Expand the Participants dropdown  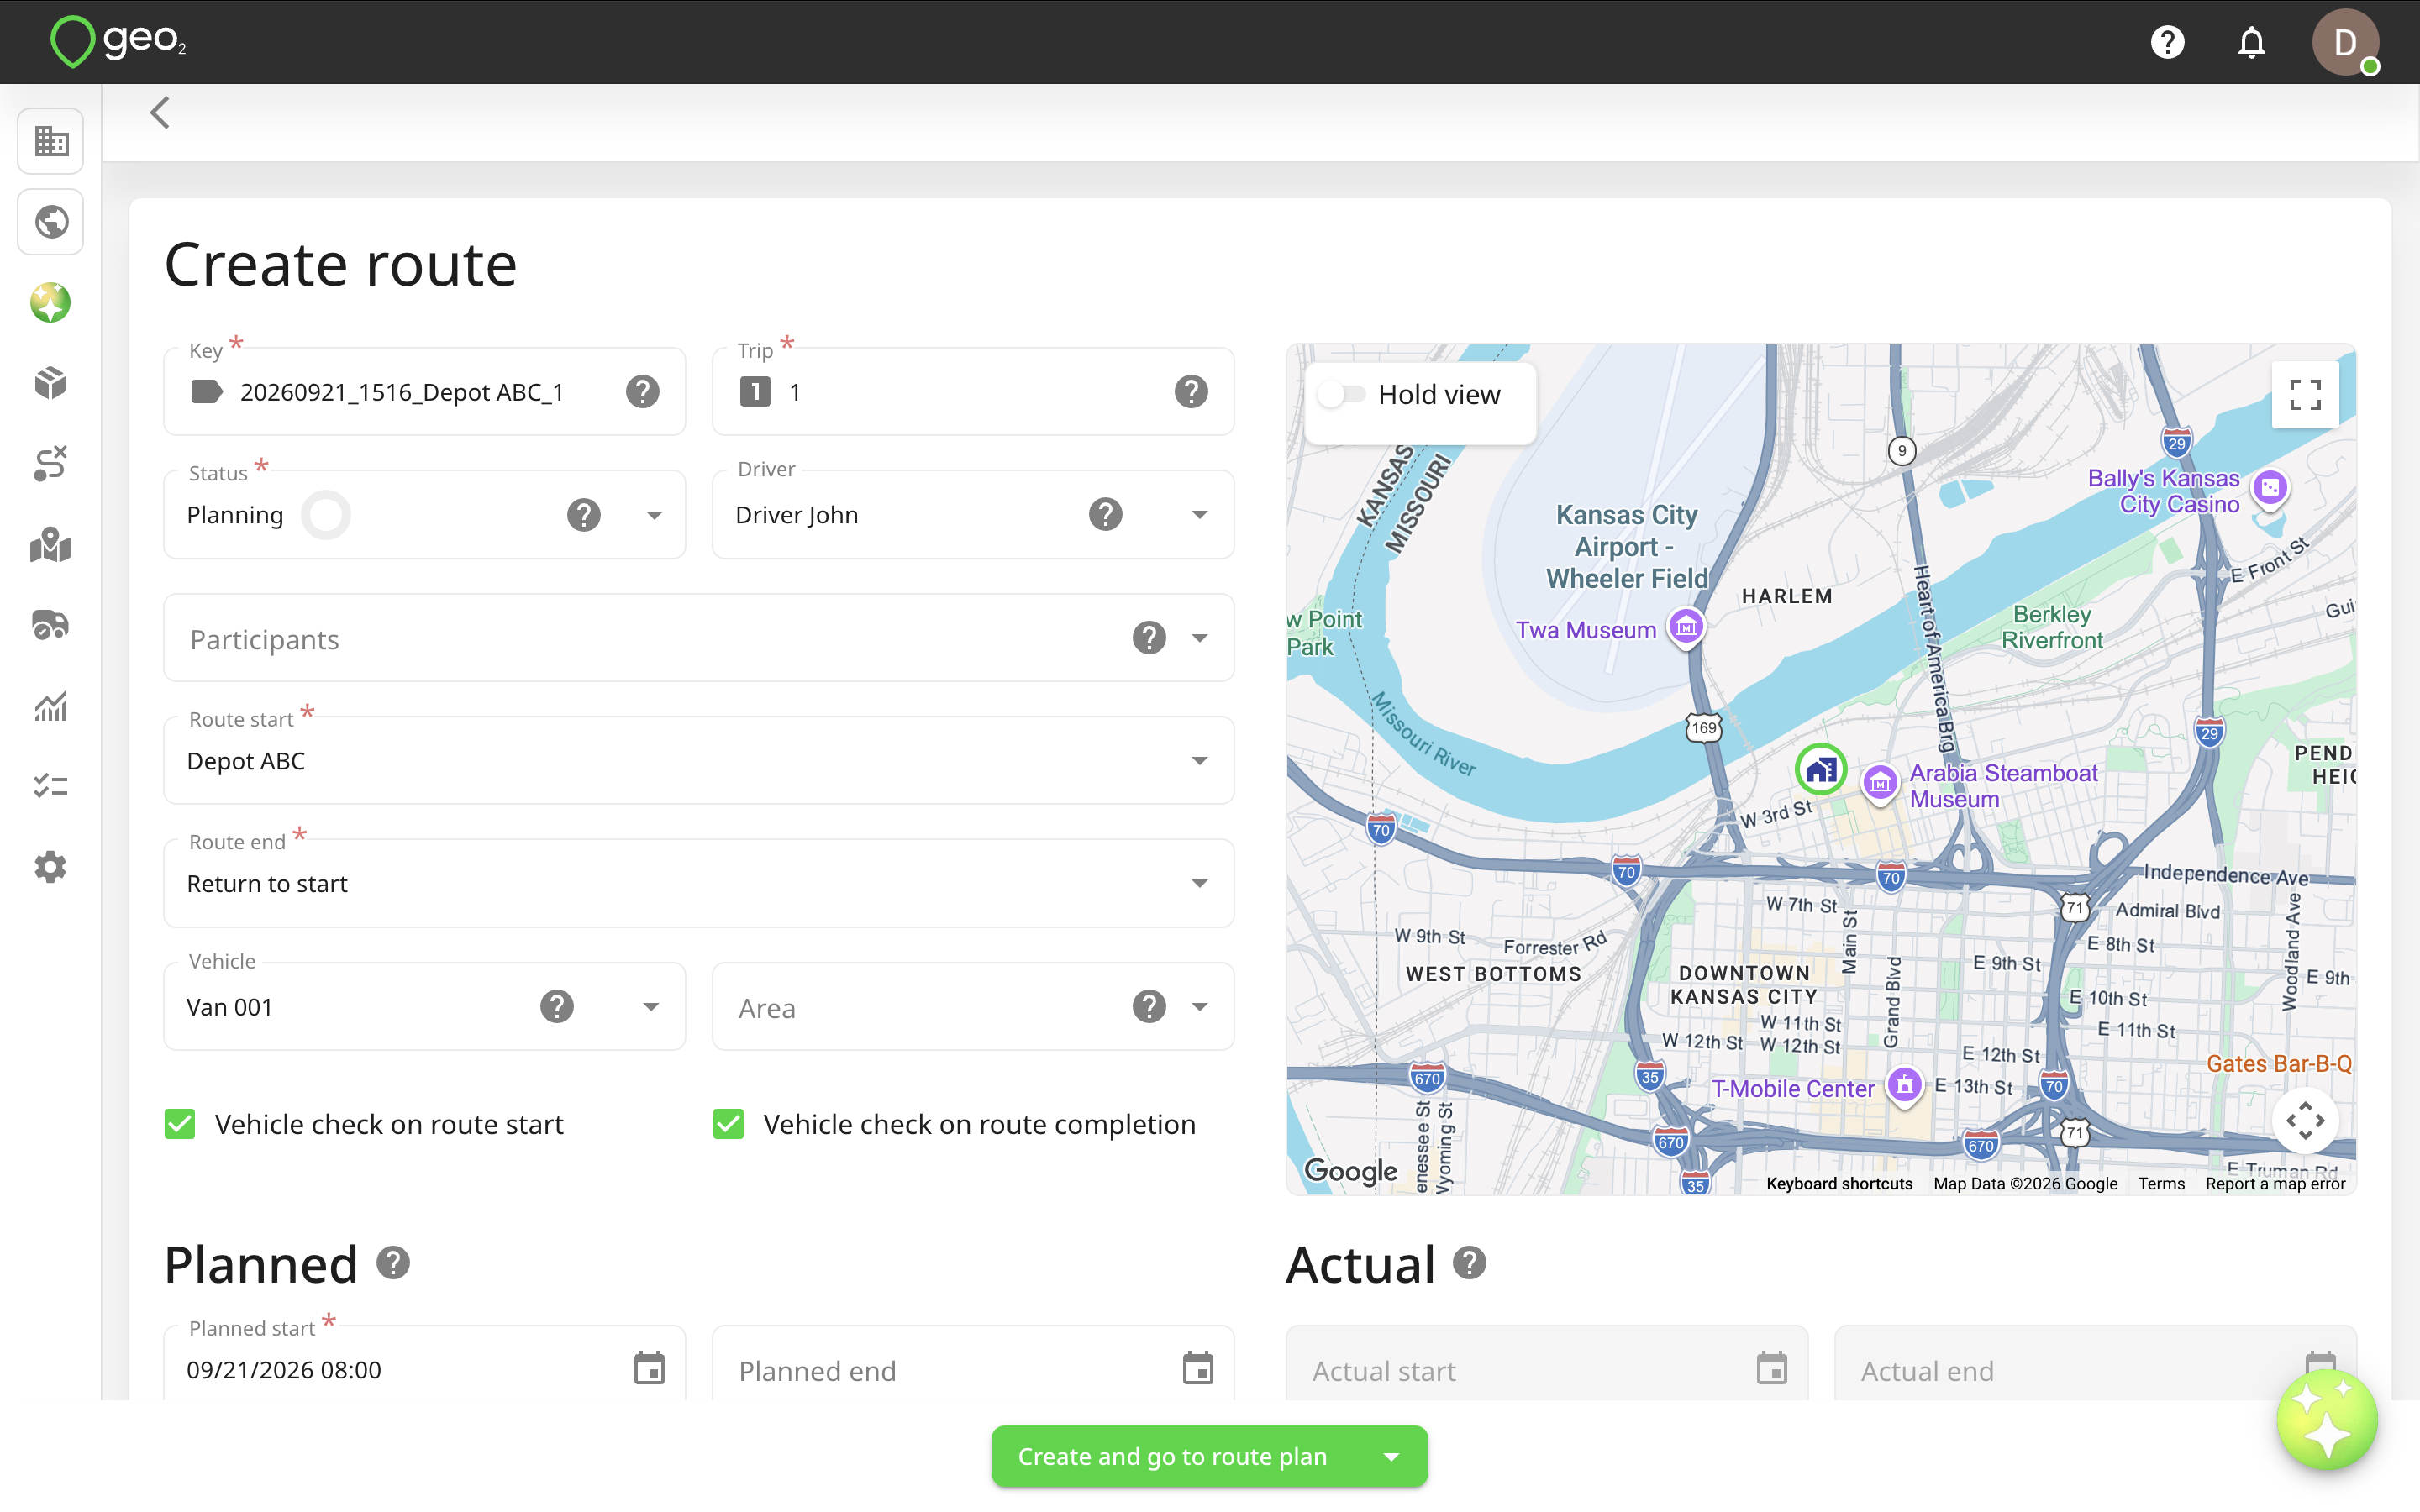click(1200, 639)
